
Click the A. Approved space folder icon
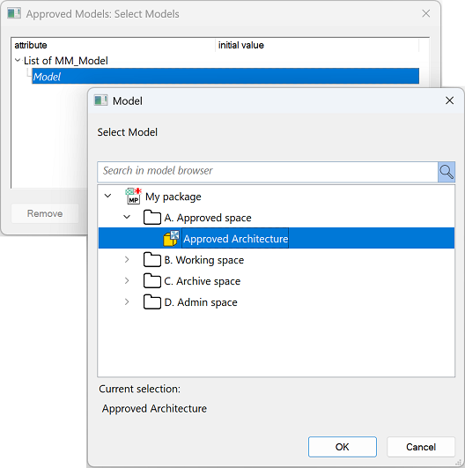tap(152, 218)
